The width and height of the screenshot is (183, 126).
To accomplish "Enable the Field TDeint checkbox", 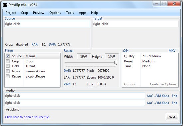I will (x=8, y=66).
